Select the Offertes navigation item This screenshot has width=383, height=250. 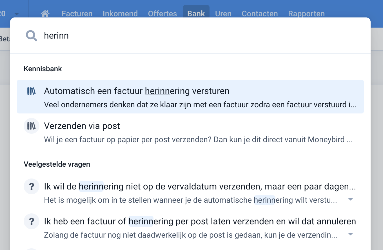coord(162,13)
